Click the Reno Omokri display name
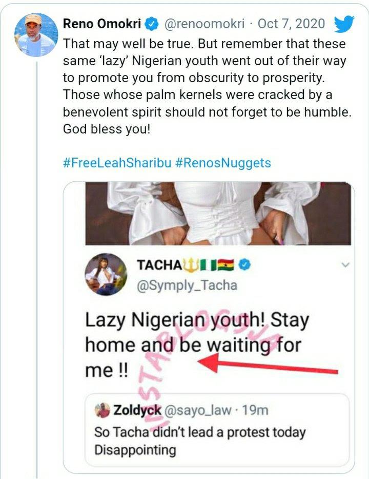 101,24
